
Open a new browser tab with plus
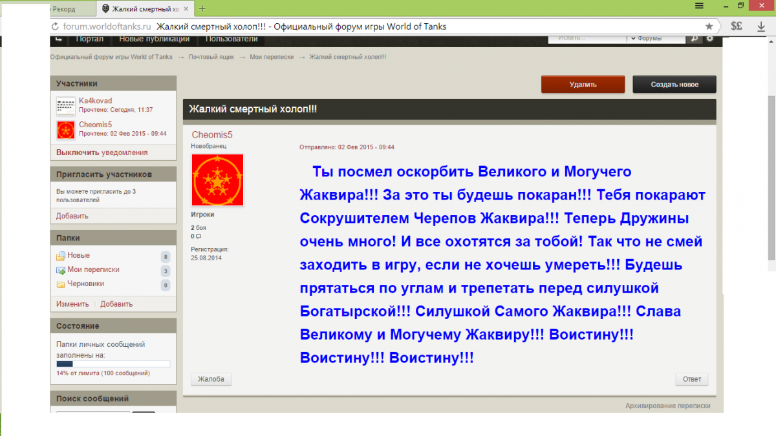pos(202,8)
